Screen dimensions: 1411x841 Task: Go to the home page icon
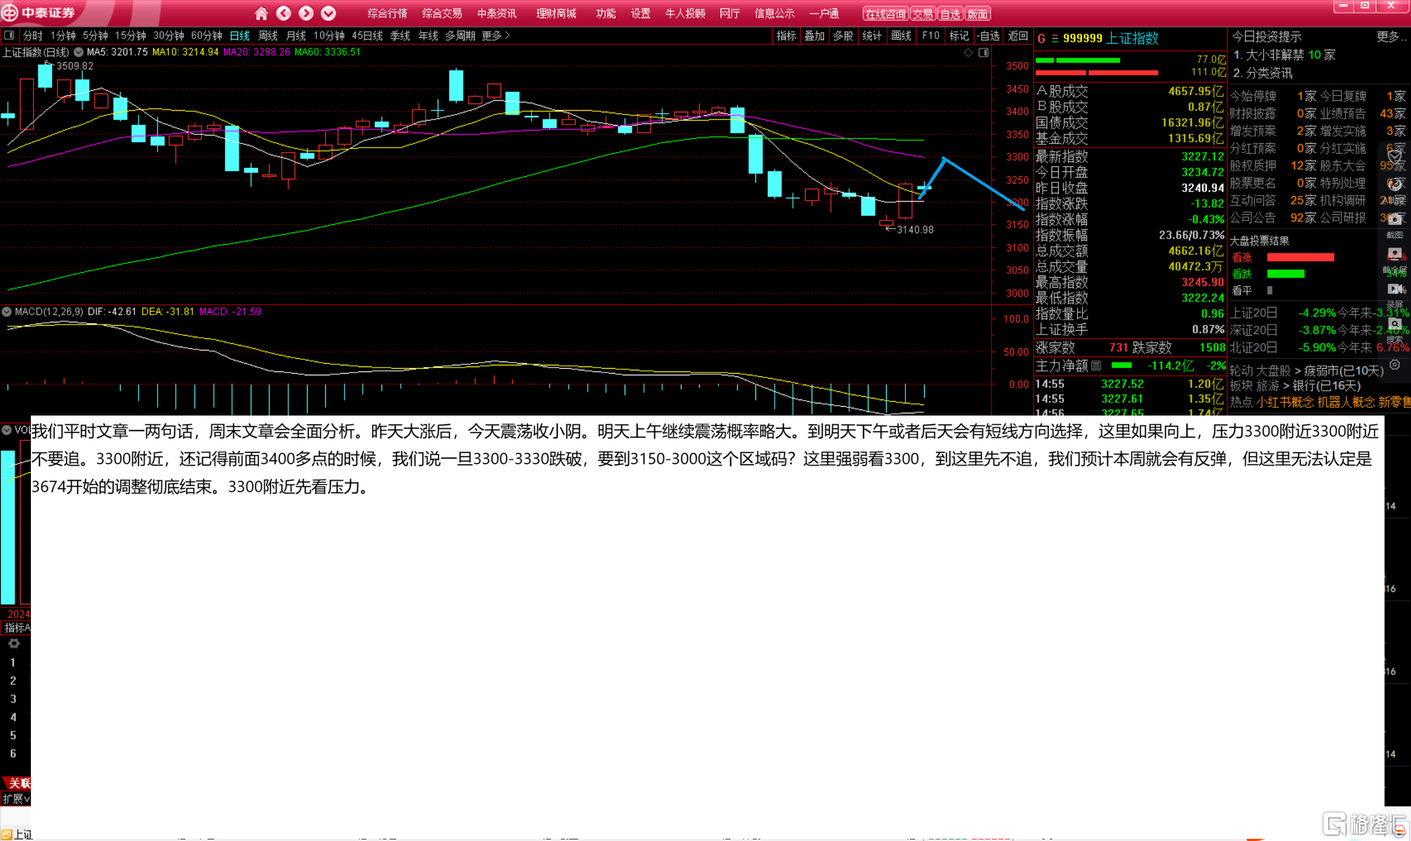point(261,13)
